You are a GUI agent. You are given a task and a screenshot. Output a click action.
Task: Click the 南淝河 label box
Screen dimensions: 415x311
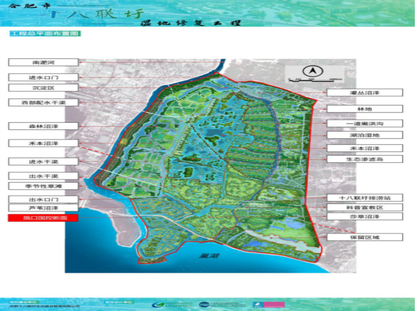coord(43,62)
